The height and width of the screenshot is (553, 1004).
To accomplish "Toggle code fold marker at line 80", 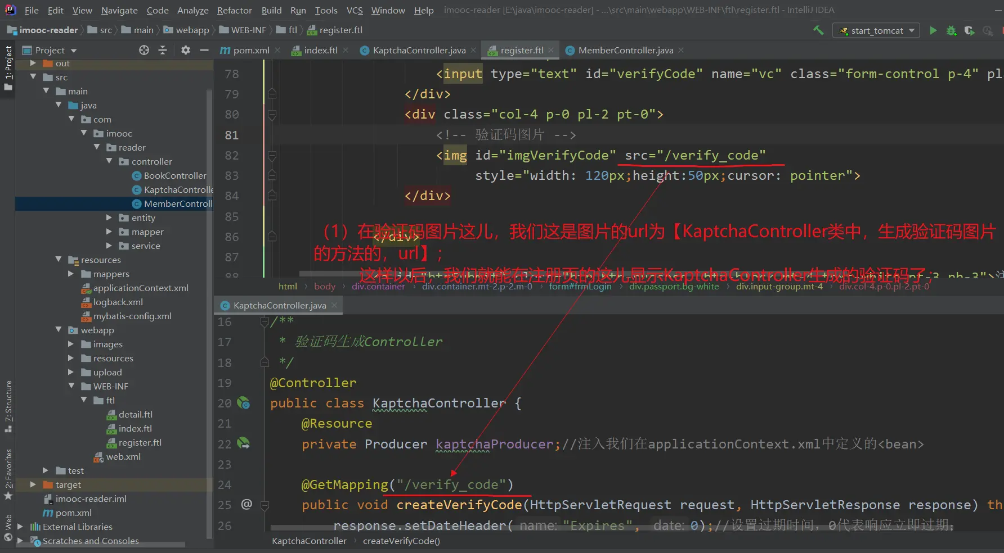I will click(272, 115).
